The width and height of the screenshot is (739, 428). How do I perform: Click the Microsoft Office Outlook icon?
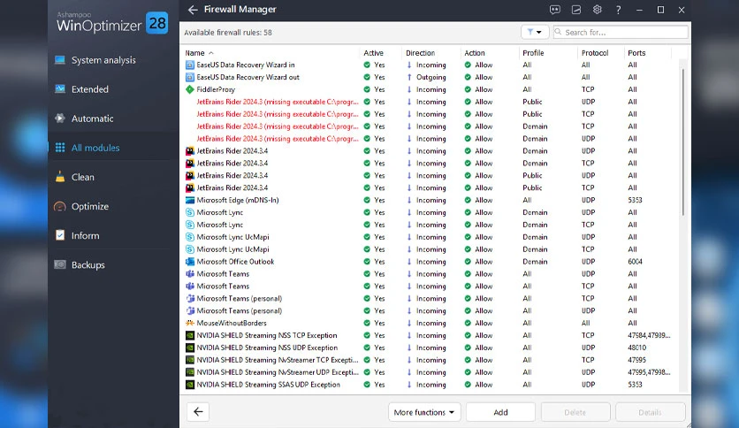[190, 262]
